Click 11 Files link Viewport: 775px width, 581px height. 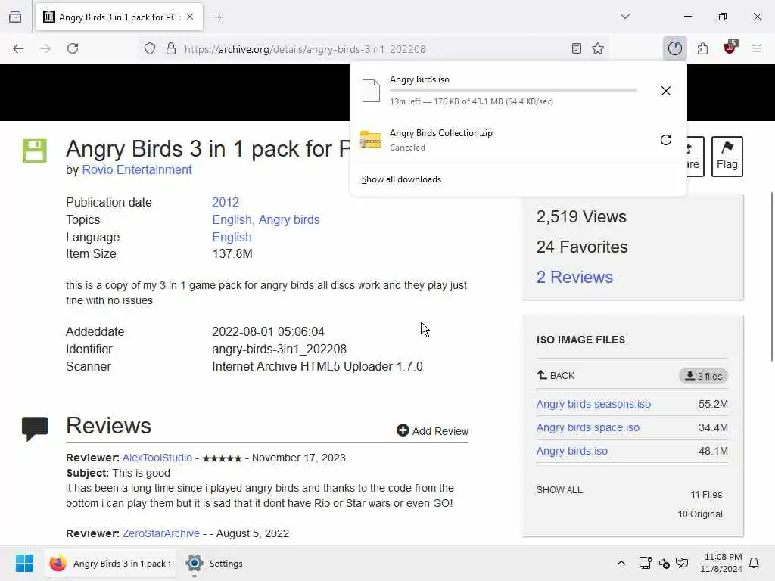[x=706, y=495]
